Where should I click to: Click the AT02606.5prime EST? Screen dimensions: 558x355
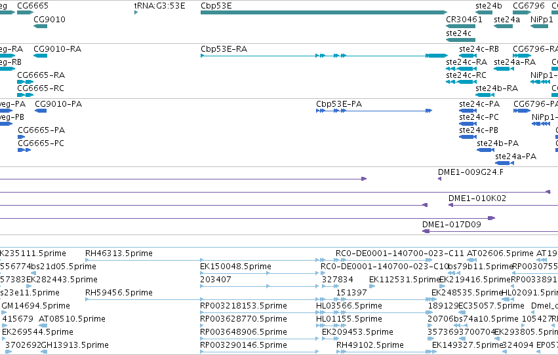tap(472, 260)
